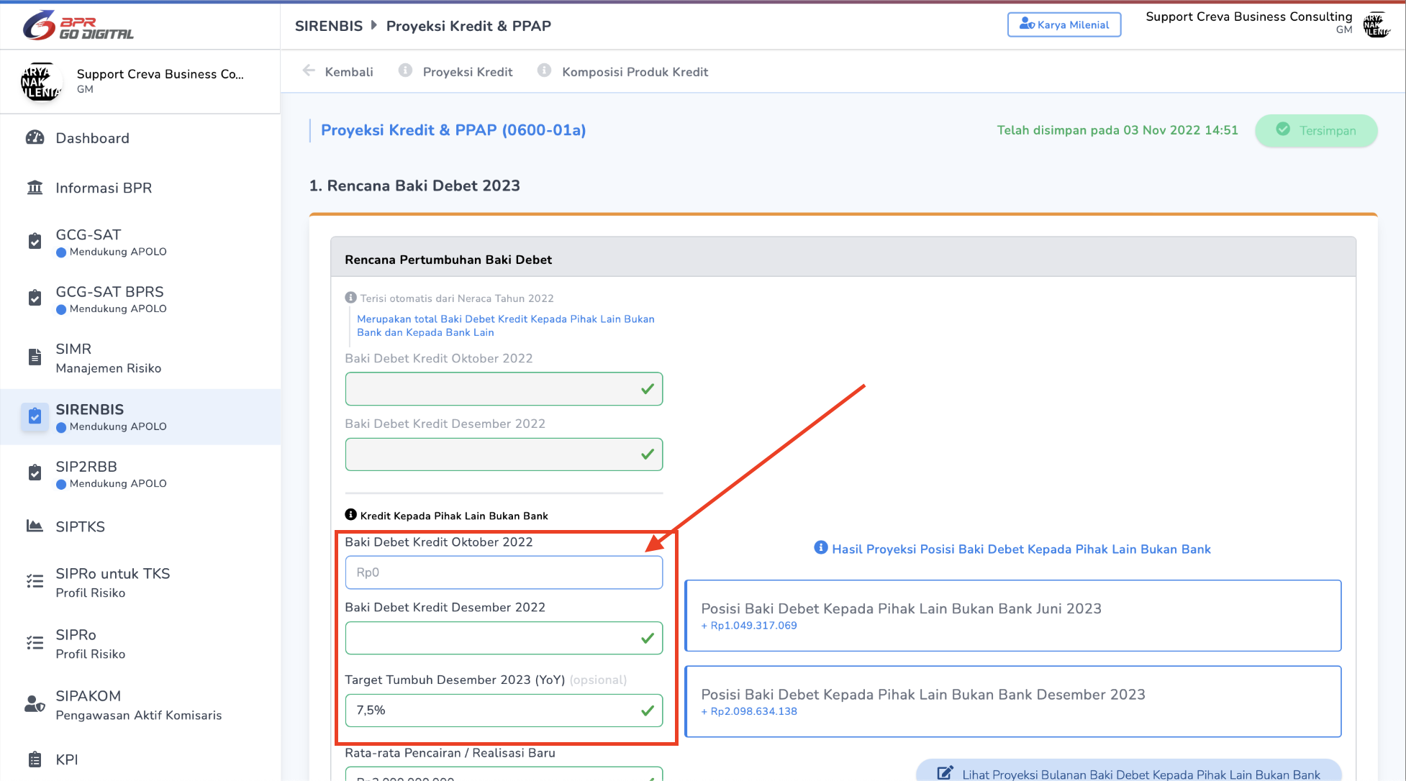Click the info icon beside Hasil Proyeksi Posisi
Viewport: 1406px width, 781px height.
821,547
